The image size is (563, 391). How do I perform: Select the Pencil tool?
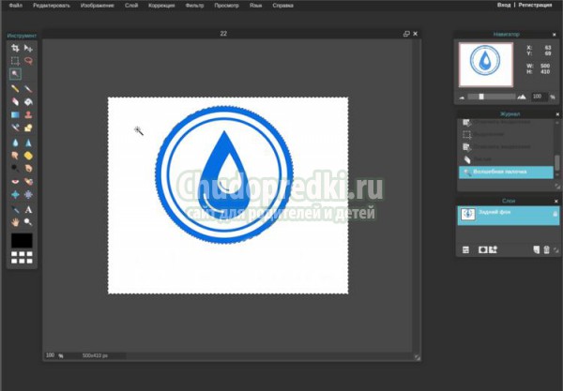pyautogui.click(x=15, y=88)
